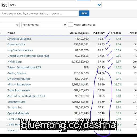Sort by Name column header
The height and width of the screenshot is (137, 137).
11,33
